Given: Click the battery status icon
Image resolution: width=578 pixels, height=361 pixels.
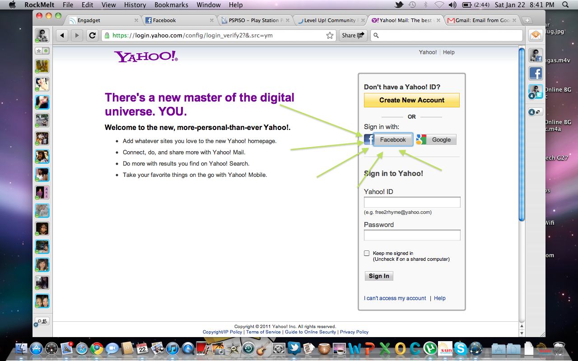Looking at the screenshot, I should click(x=467, y=5).
